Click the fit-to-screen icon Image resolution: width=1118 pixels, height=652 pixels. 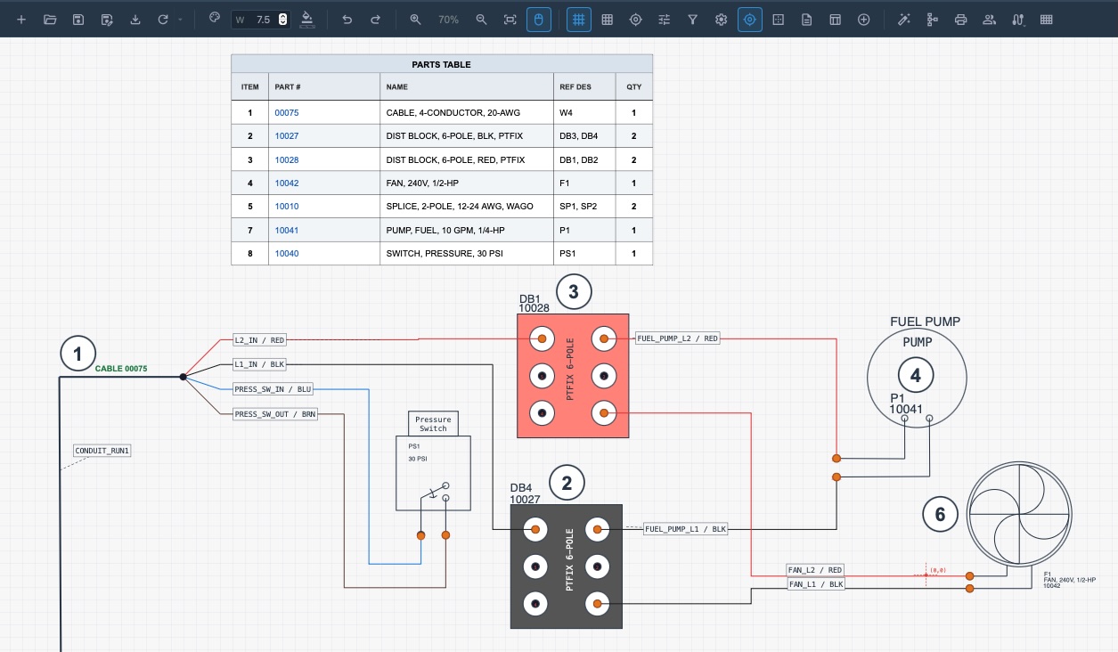click(x=510, y=20)
